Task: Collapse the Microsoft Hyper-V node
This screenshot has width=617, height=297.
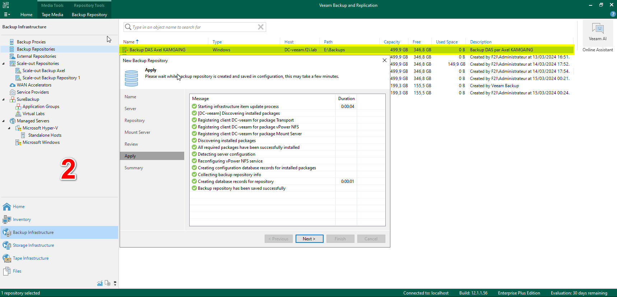Action: pyautogui.click(x=9, y=128)
